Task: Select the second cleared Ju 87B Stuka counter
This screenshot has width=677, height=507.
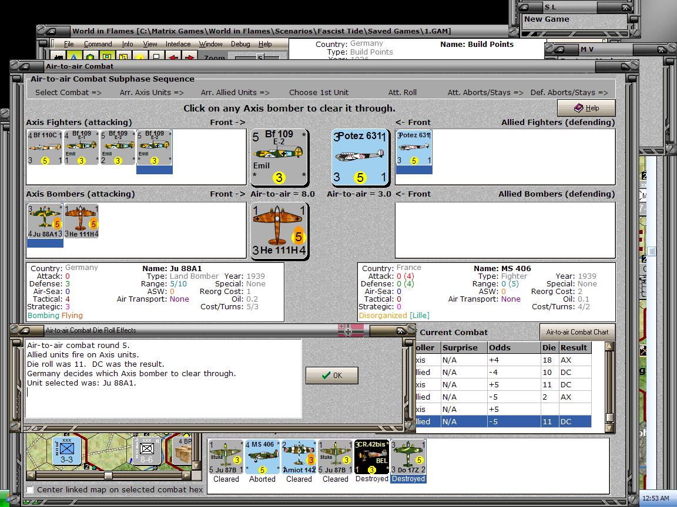Action: tap(336, 457)
